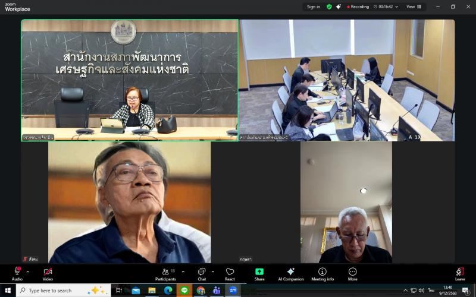Open Microsoft Edge on taskbar
The width and height of the screenshot is (476, 297).
pyautogui.click(x=168, y=290)
